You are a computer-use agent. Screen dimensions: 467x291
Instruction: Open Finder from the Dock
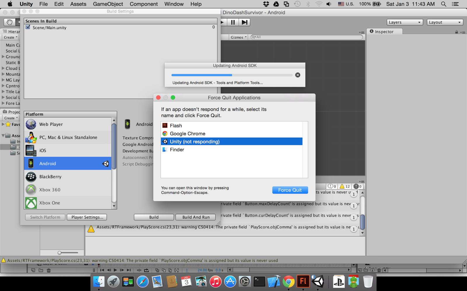(x=99, y=281)
